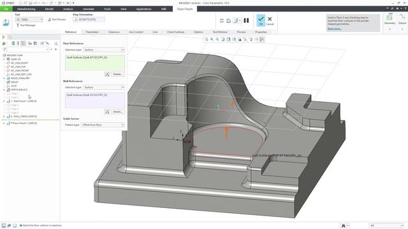Expand the Quilts node in model tree
Image resolution: width=408 pixels, height=229 pixels.
[x=4, y=59]
